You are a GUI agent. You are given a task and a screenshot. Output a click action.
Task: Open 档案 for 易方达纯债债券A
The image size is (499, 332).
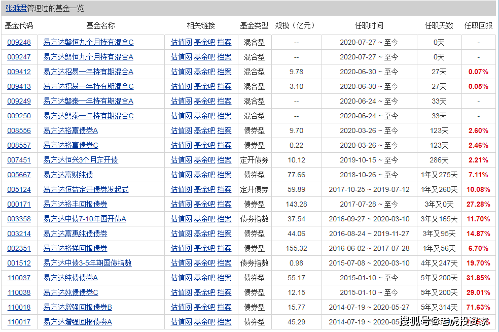(x=224, y=278)
